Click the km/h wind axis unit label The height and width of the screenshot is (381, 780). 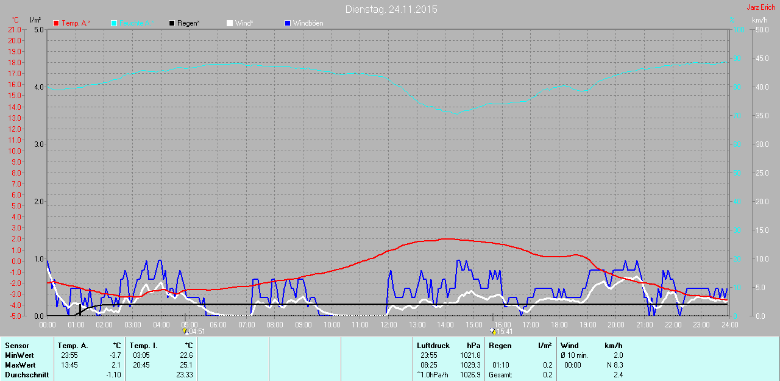pyautogui.click(x=760, y=20)
